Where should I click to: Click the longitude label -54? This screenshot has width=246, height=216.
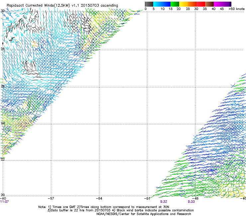pyautogui.click(x=99, y=198)
